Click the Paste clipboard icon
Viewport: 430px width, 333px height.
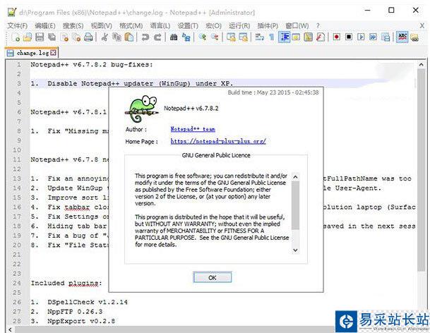pyautogui.click(x=129, y=37)
